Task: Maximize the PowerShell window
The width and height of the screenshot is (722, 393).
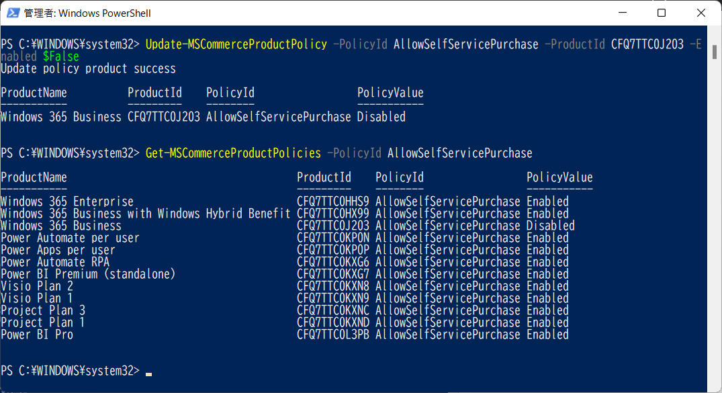Action: tap(662, 13)
